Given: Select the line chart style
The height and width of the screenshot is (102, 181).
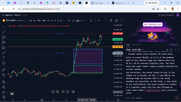Looking at the screenshot, I should (x=82, y=21).
